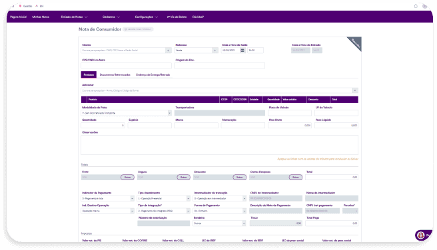Image resolution: width=437 pixels, height=250 pixels.
Task: Click the Ratear button for Seguro
Action: [x=183, y=177]
